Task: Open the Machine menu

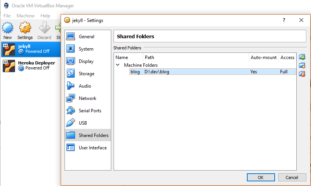Action: (x=25, y=16)
